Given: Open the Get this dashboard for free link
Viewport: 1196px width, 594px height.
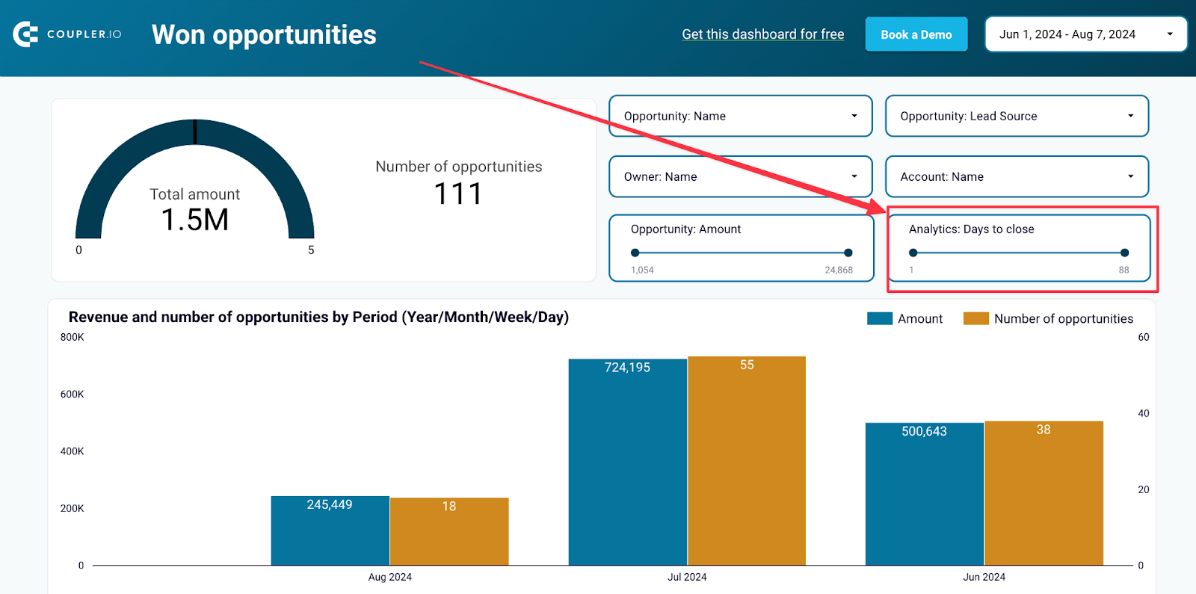Looking at the screenshot, I should click(x=762, y=34).
